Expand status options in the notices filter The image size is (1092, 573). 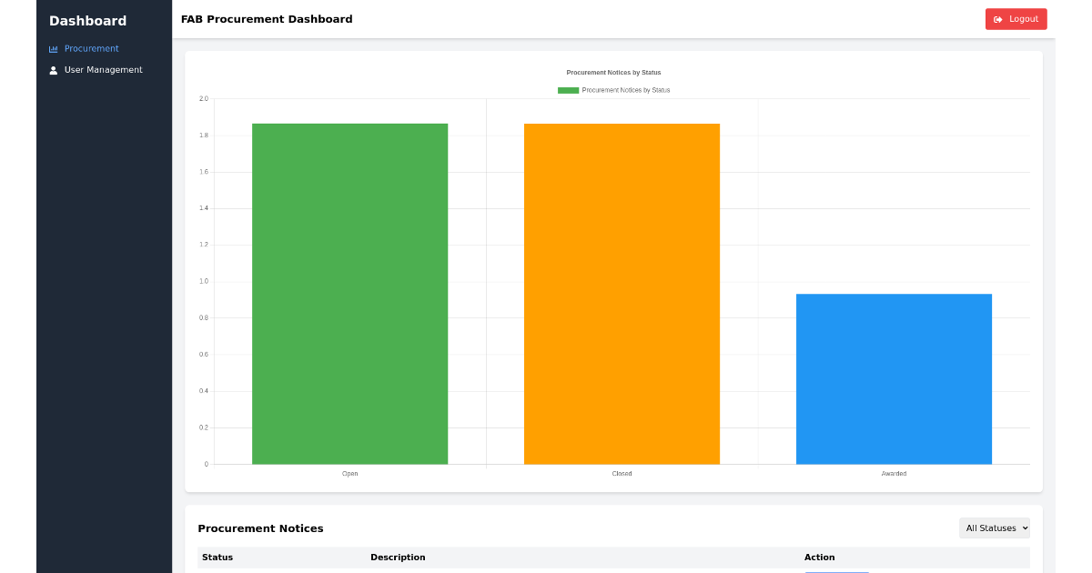click(x=994, y=528)
